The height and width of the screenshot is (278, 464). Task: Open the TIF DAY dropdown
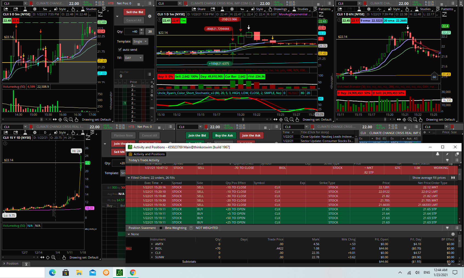coord(134,58)
